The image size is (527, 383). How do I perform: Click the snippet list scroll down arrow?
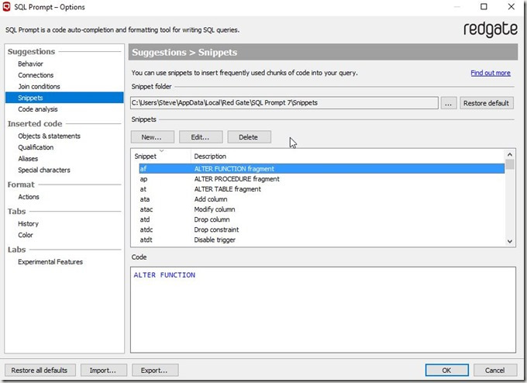[510, 241]
